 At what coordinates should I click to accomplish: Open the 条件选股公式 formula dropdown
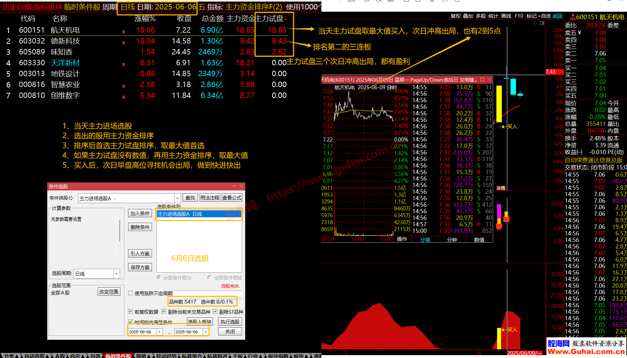point(177,198)
